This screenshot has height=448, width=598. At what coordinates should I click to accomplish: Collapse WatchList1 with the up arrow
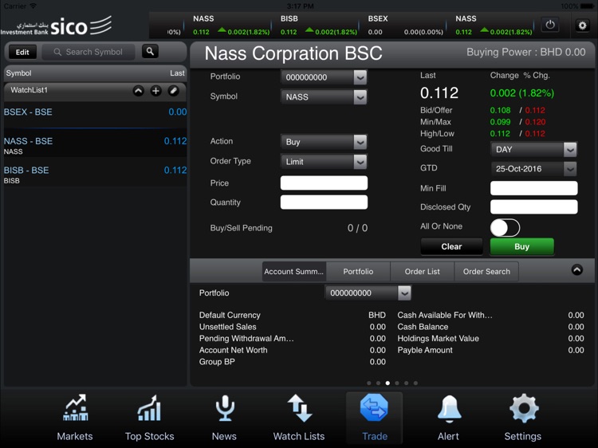139,91
